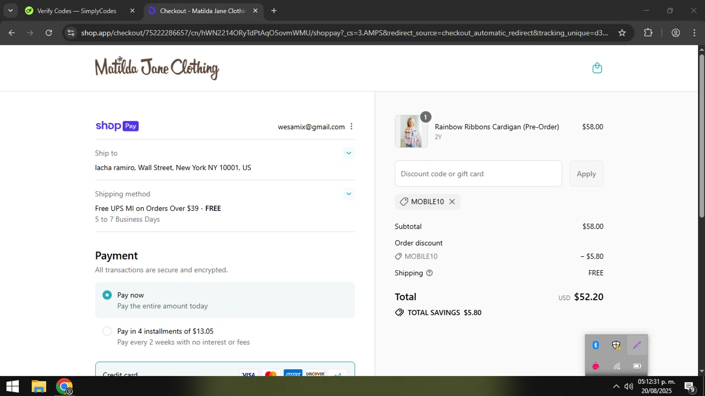This screenshot has width=705, height=396.
Task: Close the Checkout Matilda Jane tab
Action: pos(255,11)
